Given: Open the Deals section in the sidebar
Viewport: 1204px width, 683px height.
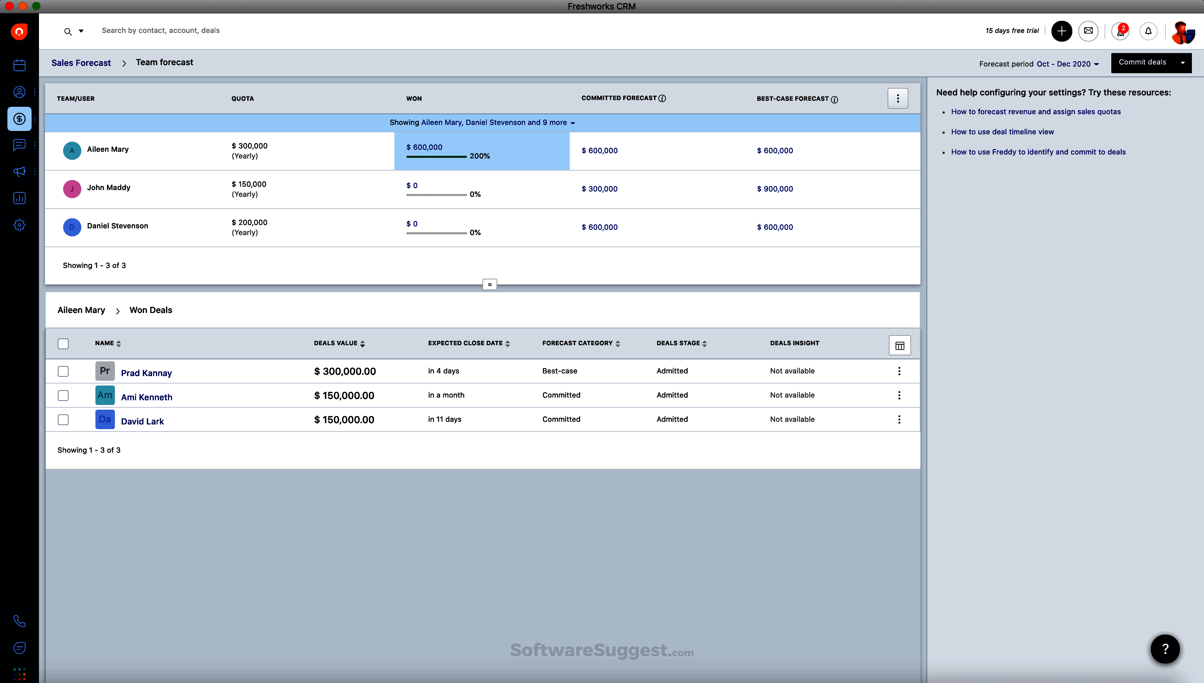Looking at the screenshot, I should [x=19, y=119].
